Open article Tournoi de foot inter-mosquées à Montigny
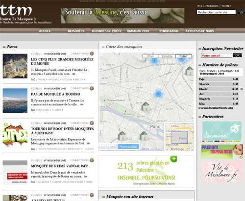This screenshot has width=245, height=201. click(62, 131)
